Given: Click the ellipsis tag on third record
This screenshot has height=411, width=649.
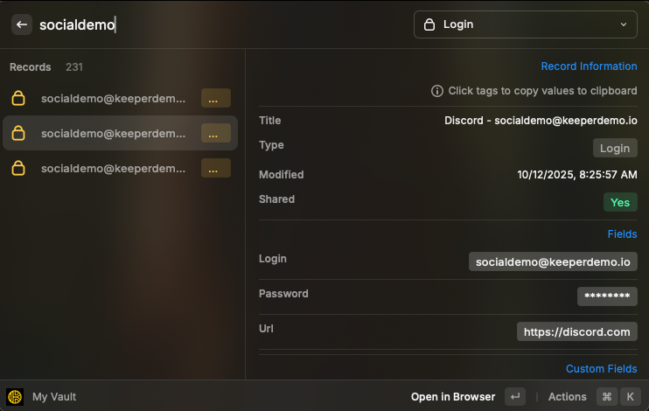Looking at the screenshot, I should coord(215,168).
